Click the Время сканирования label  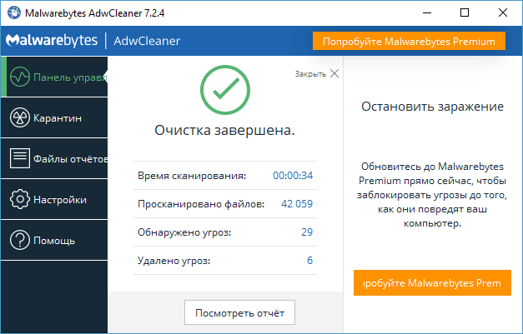click(x=192, y=176)
